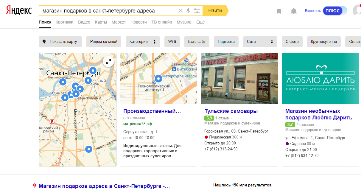Click into the search input field
The image size is (361, 190).
coord(107,11)
